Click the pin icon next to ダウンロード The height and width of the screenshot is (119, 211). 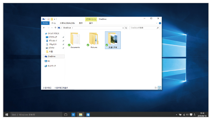(63, 41)
